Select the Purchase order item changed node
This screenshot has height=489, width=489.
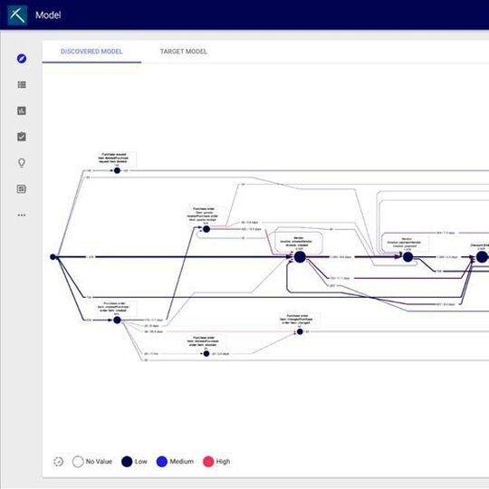pyautogui.click(x=300, y=331)
